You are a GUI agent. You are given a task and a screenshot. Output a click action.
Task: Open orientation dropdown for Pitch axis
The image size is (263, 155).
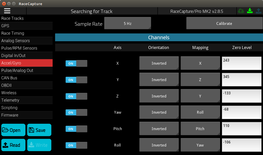pyautogui.click(x=159, y=129)
